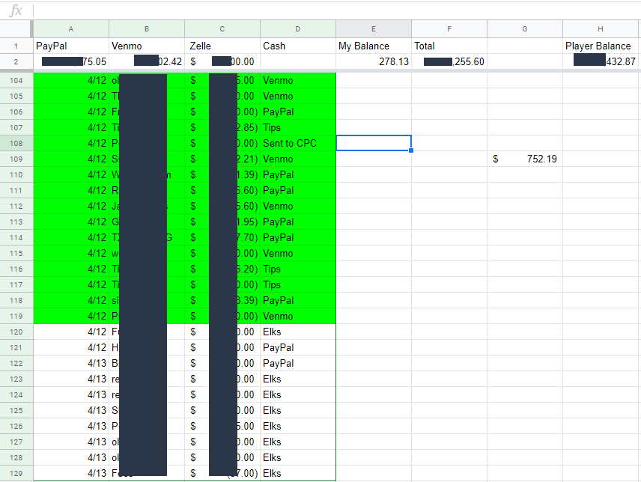Select the cell showing 752.19
This screenshot has width=641, height=482.
(x=524, y=159)
